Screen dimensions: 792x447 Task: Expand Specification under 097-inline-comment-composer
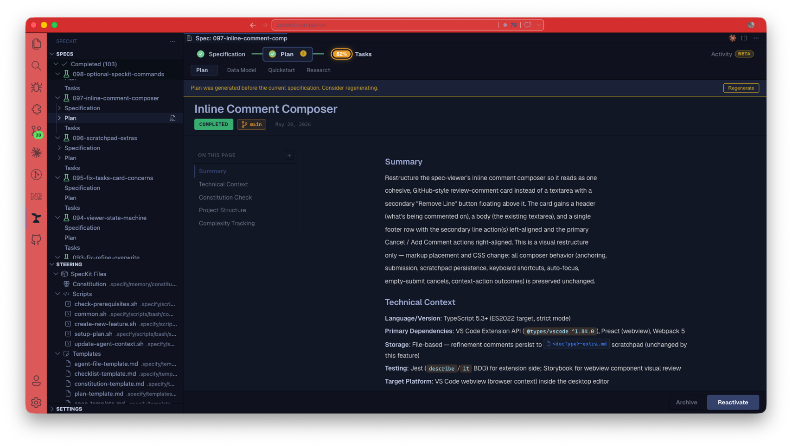tap(59, 108)
